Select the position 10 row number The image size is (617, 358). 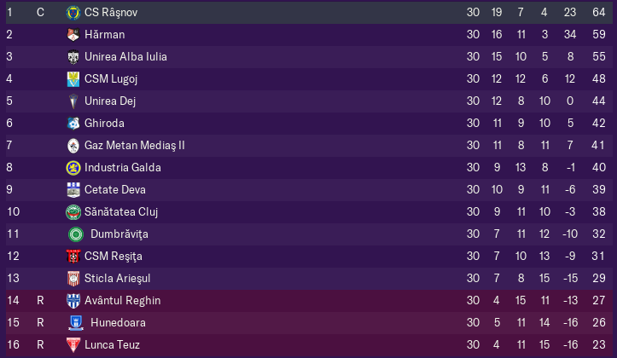tap(14, 211)
